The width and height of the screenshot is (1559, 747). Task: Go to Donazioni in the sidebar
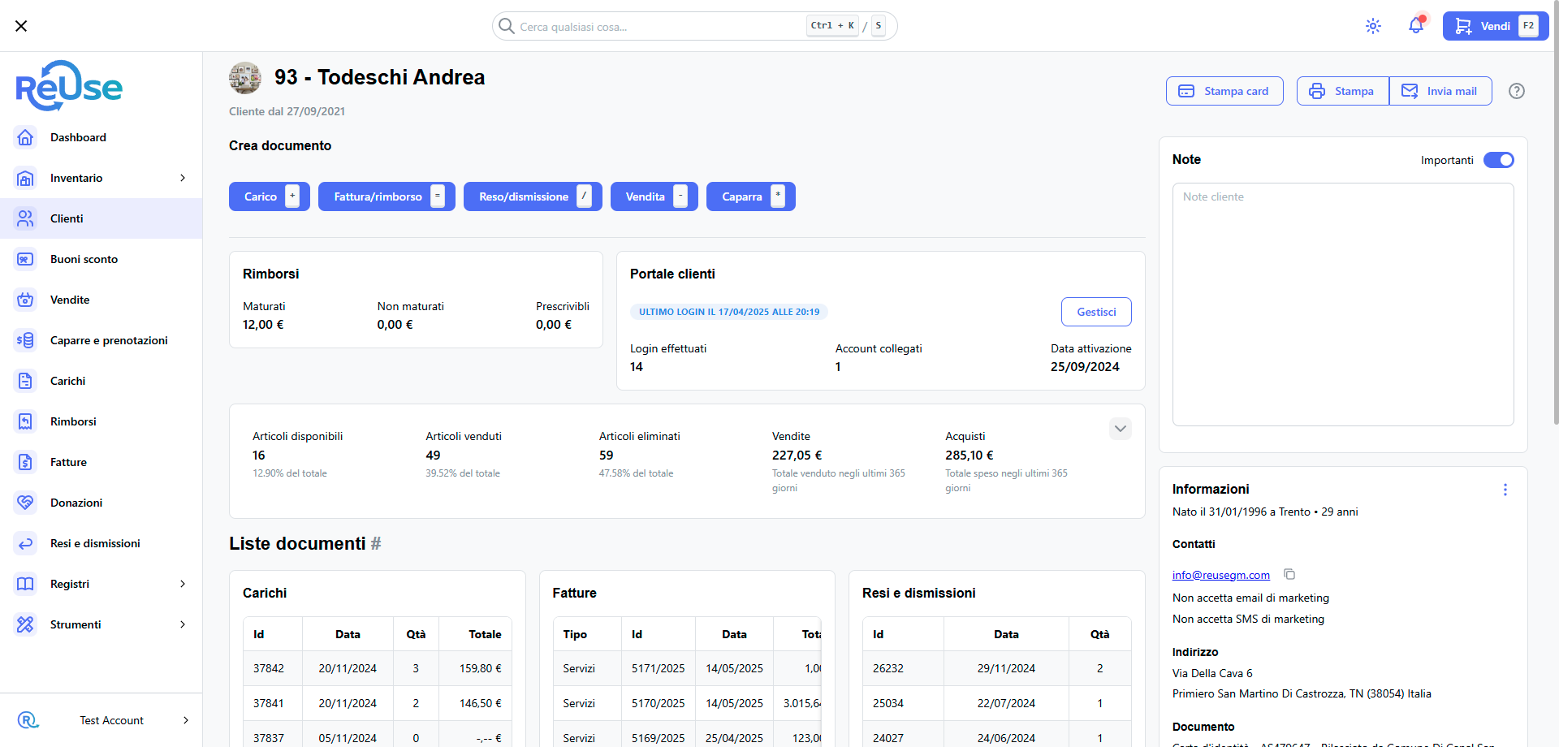point(76,503)
